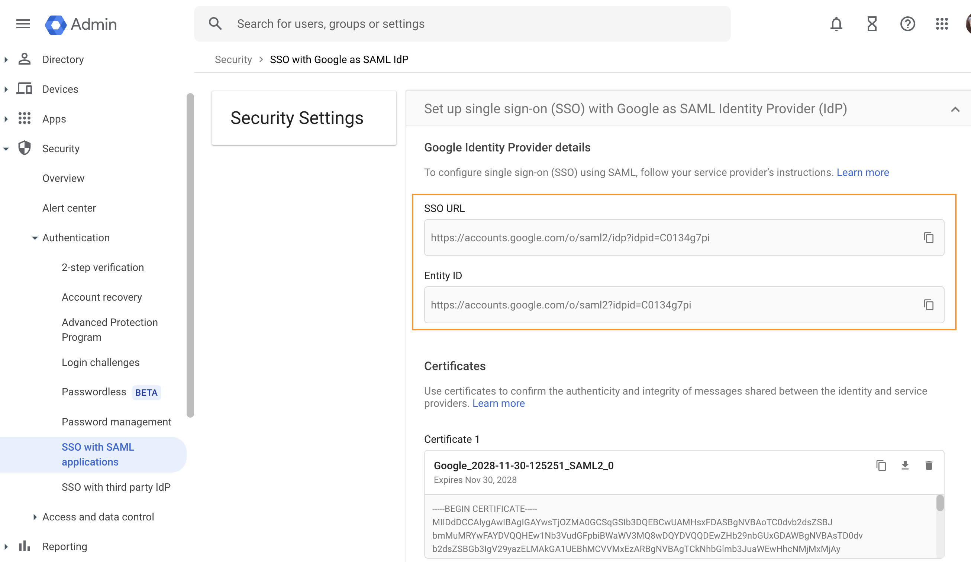Open notifications bell
Image resolution: width=971 pixels, height=562 pixels.
pos(836,24)
